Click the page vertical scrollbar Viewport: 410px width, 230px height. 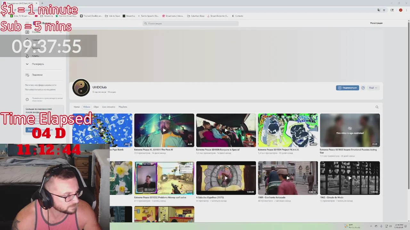408,105
